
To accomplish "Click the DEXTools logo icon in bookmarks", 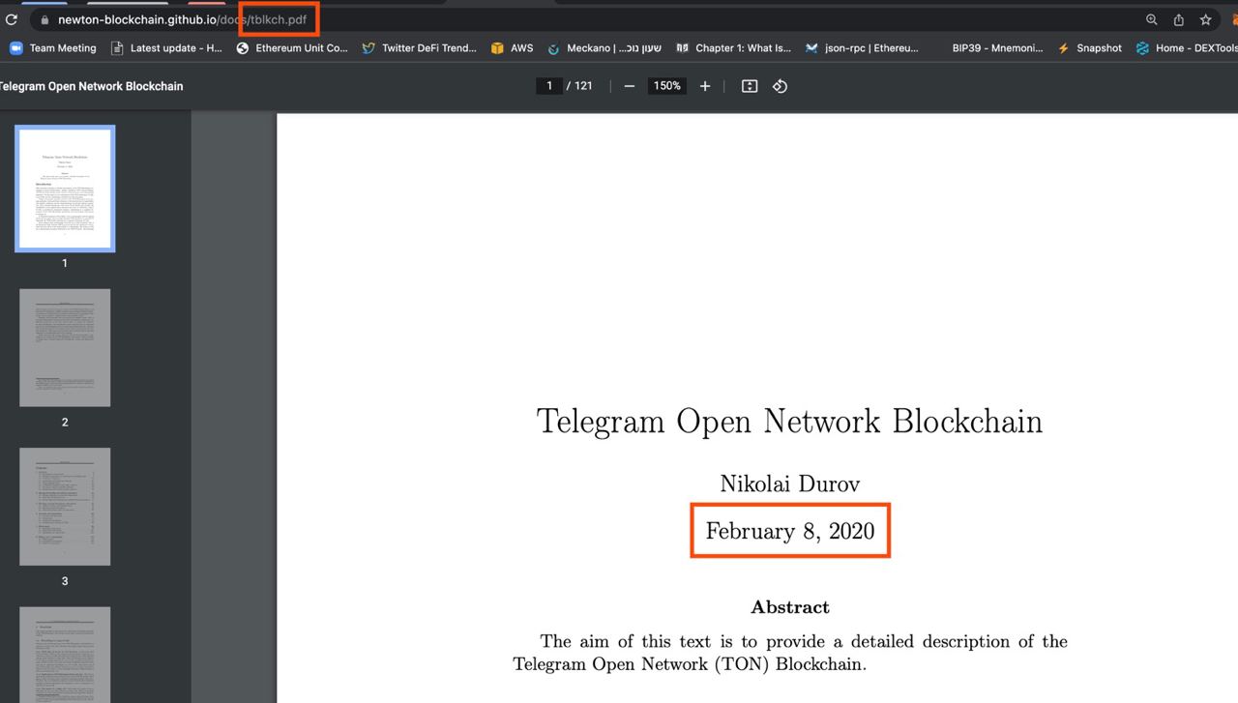I will click(1142, 47).
